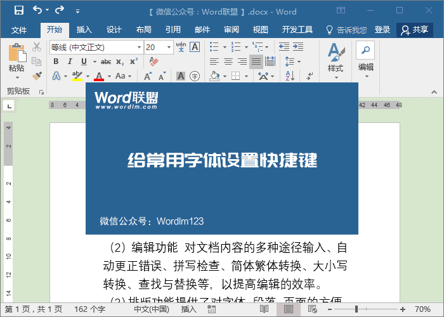Open the 样式 styles gallery

pos(336,61)
